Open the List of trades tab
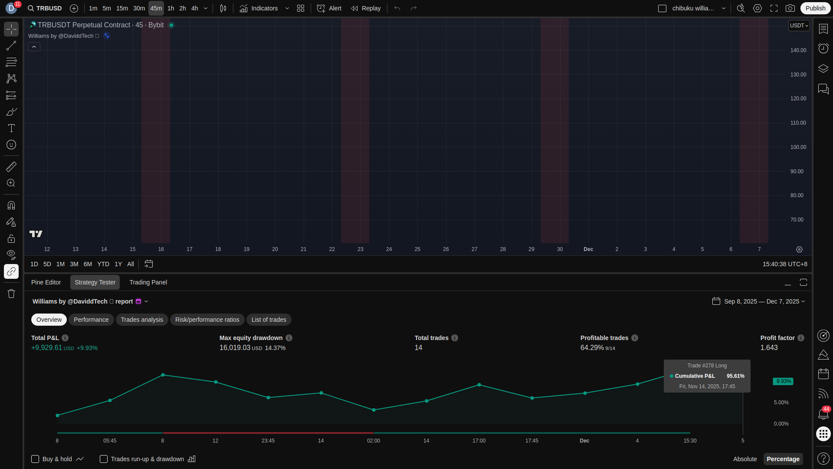Viewport: 833px width, 469px height. coord(269,320)
